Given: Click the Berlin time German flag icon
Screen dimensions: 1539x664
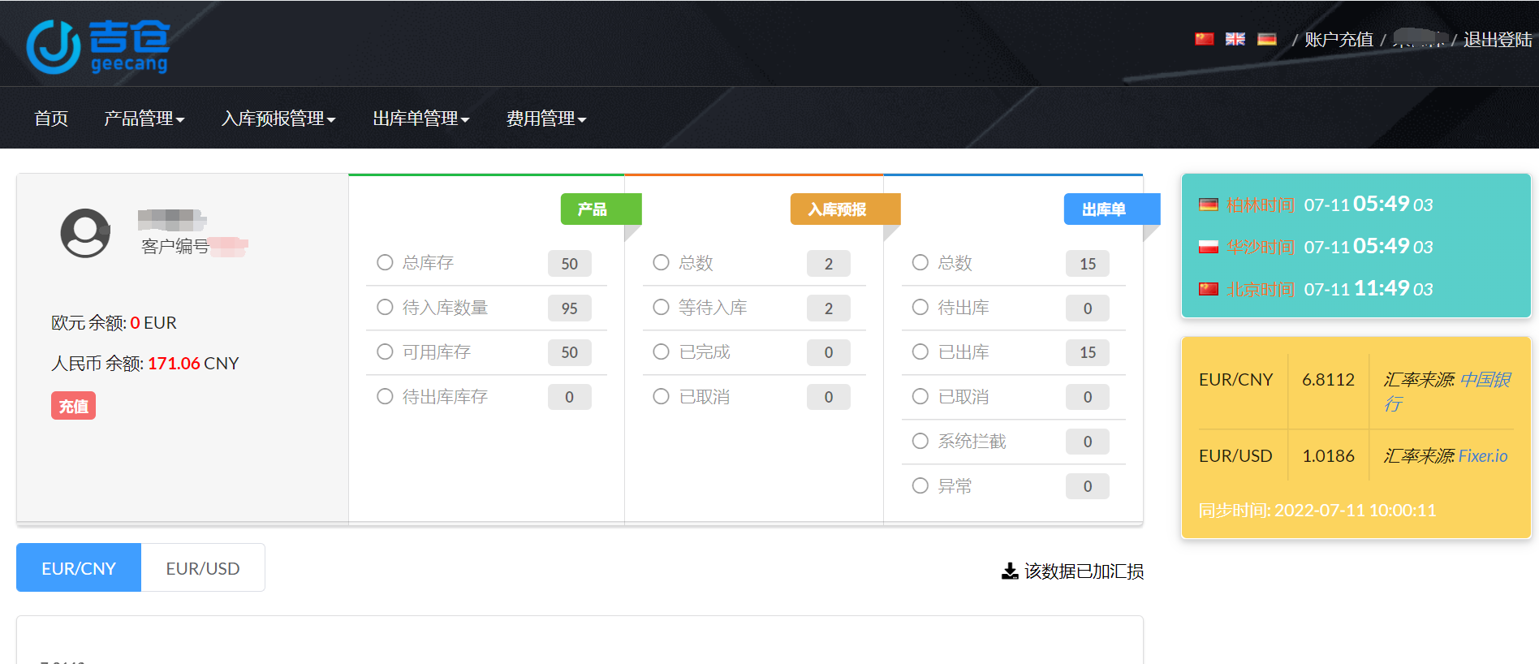Looking at the screenshot, I should click(1209, 205).
